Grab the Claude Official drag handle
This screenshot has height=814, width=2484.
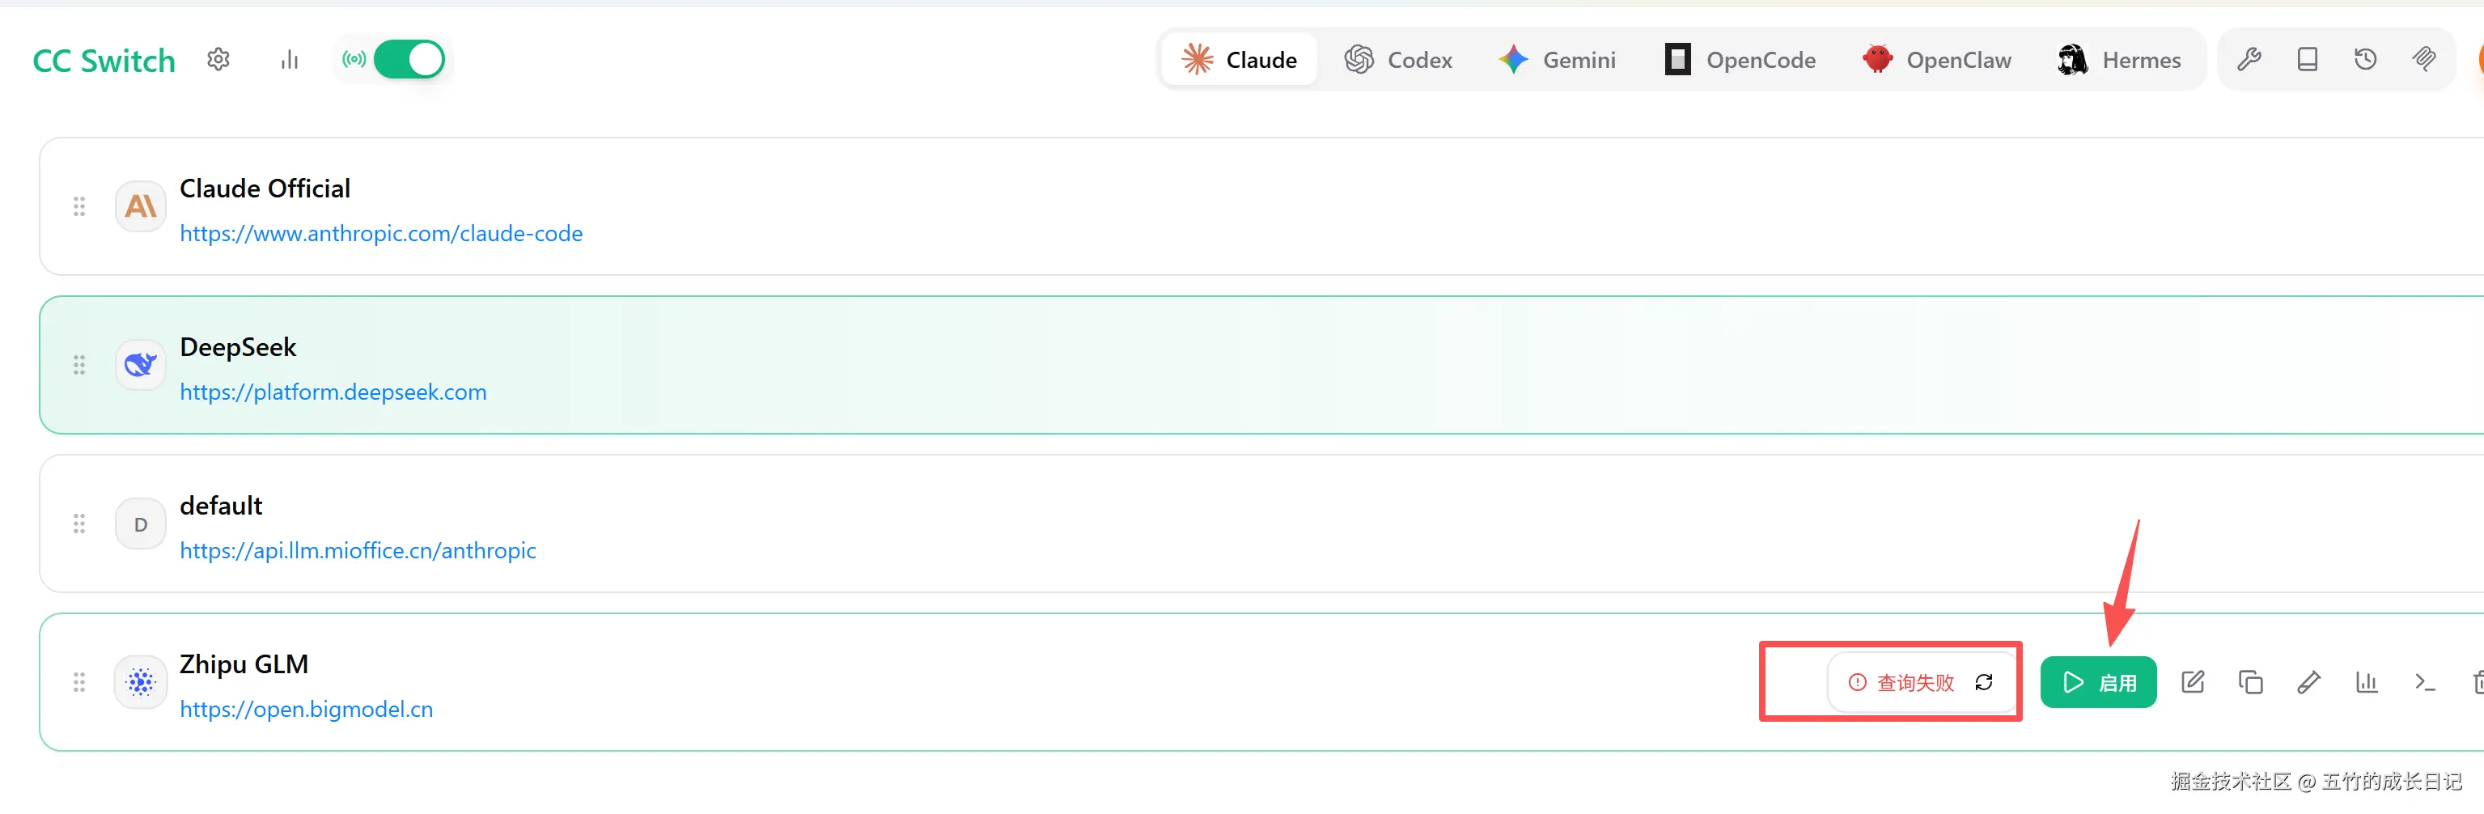point(79,206)
